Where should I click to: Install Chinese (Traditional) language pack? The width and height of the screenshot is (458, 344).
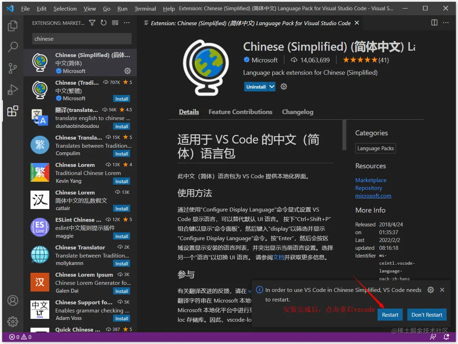coord(122,99)
